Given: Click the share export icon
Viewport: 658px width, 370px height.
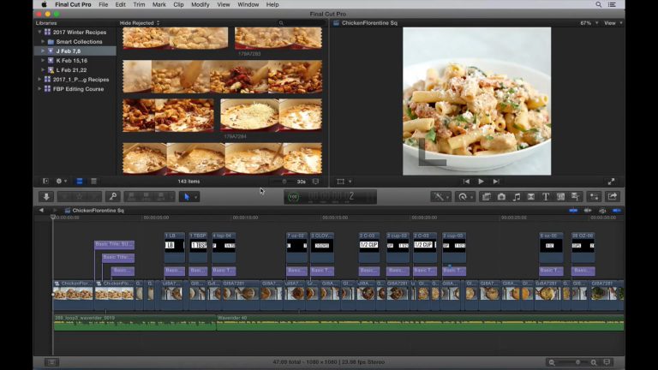Looking at the screenshot, I should (x=613, y=197).
